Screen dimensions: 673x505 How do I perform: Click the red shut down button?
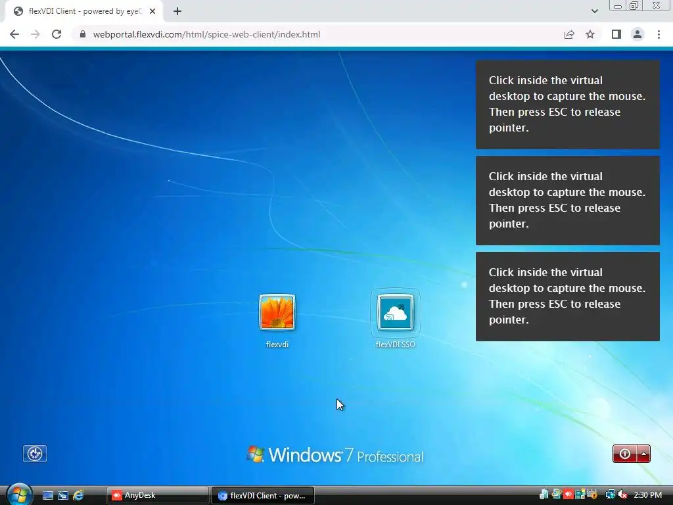[625, 454]
